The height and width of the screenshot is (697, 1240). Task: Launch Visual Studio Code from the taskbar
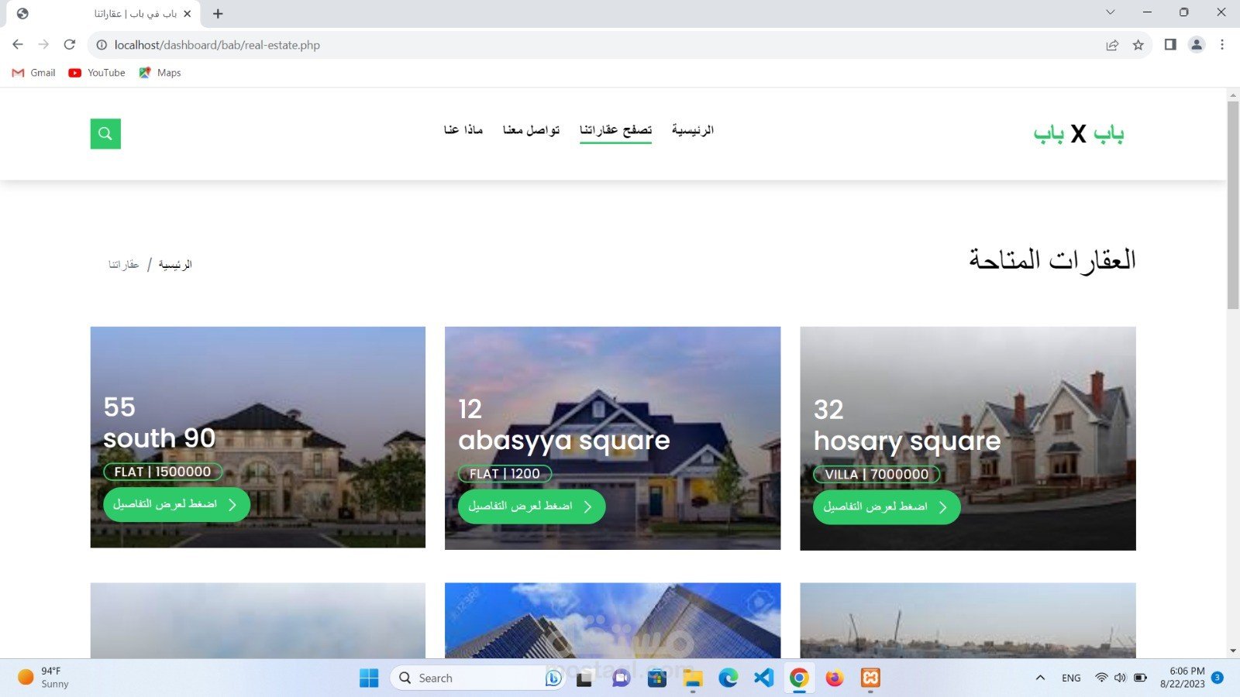tap(763, 678)
